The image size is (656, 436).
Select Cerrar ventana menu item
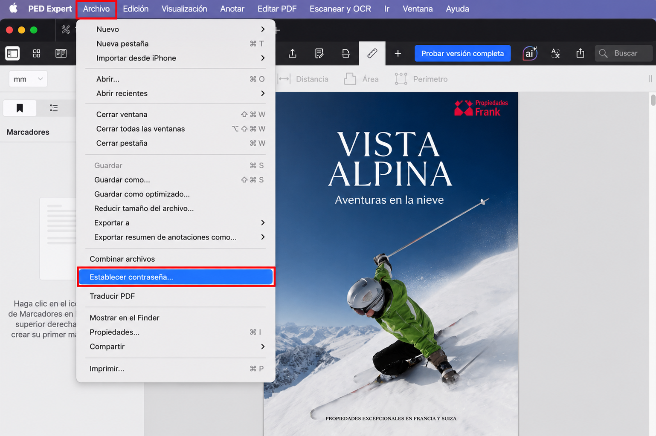[x=175, y=114]
